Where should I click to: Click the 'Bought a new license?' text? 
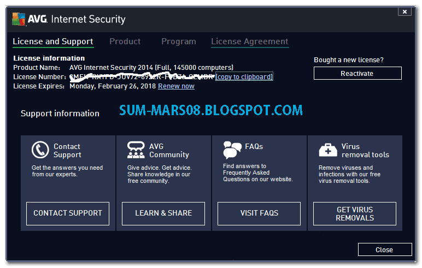click(x=349, y=60)
